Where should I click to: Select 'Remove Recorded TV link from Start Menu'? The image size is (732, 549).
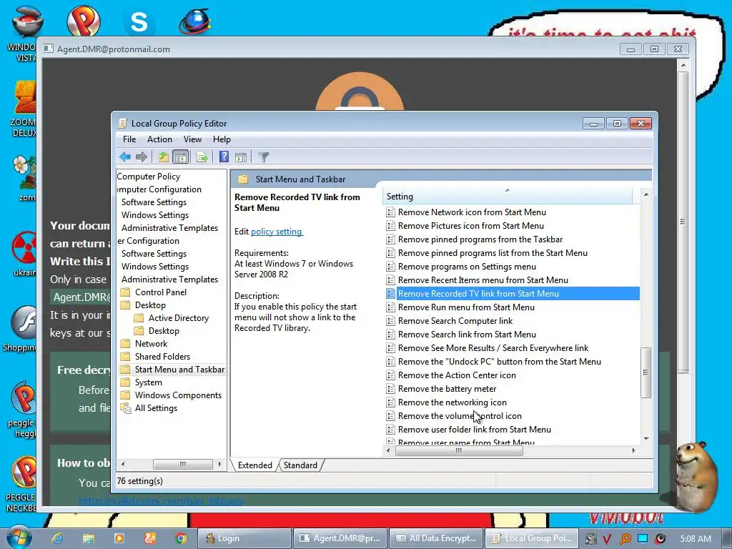(478, 294)
